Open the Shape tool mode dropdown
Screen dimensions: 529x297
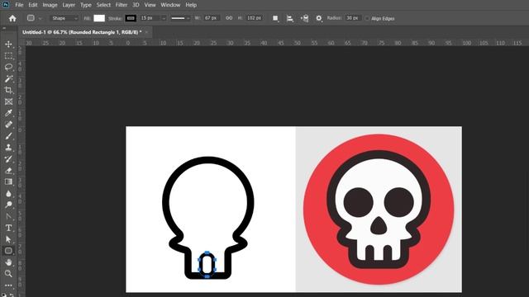tap(64, 18)
